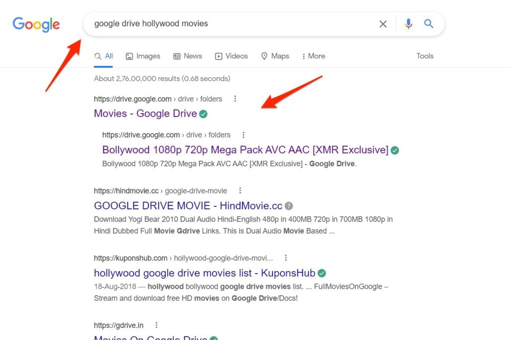Open three-dot menu for the Bollywood Mega Pack result
510x340 pixels.
[x=243, y=135]
